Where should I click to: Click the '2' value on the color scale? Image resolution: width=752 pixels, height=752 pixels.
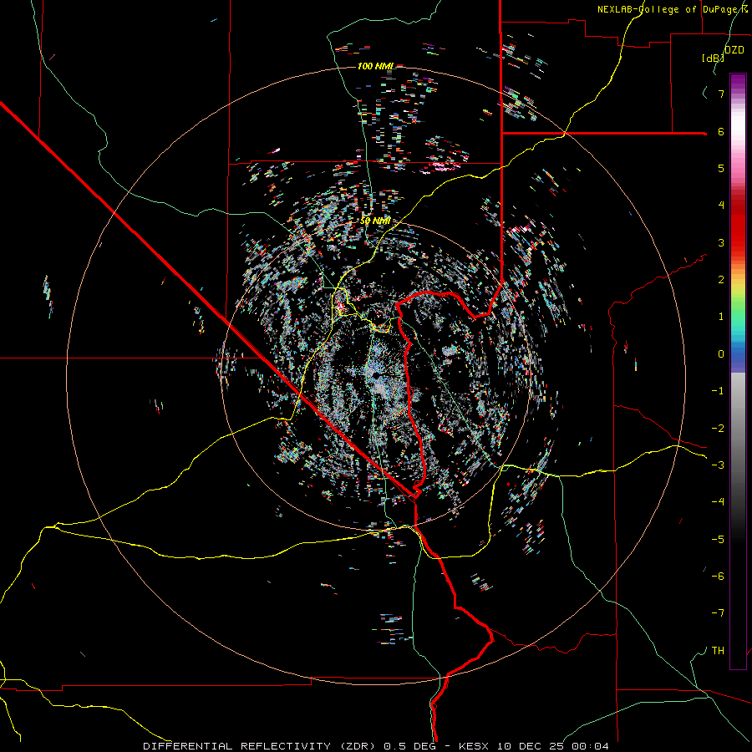point(721,280)
